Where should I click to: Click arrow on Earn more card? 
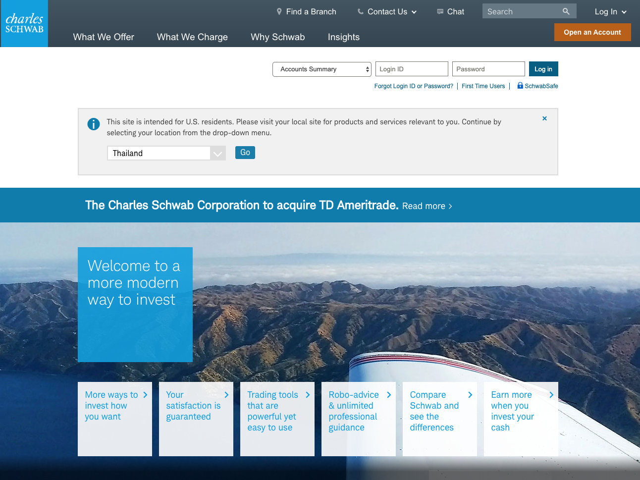(551, 395)
